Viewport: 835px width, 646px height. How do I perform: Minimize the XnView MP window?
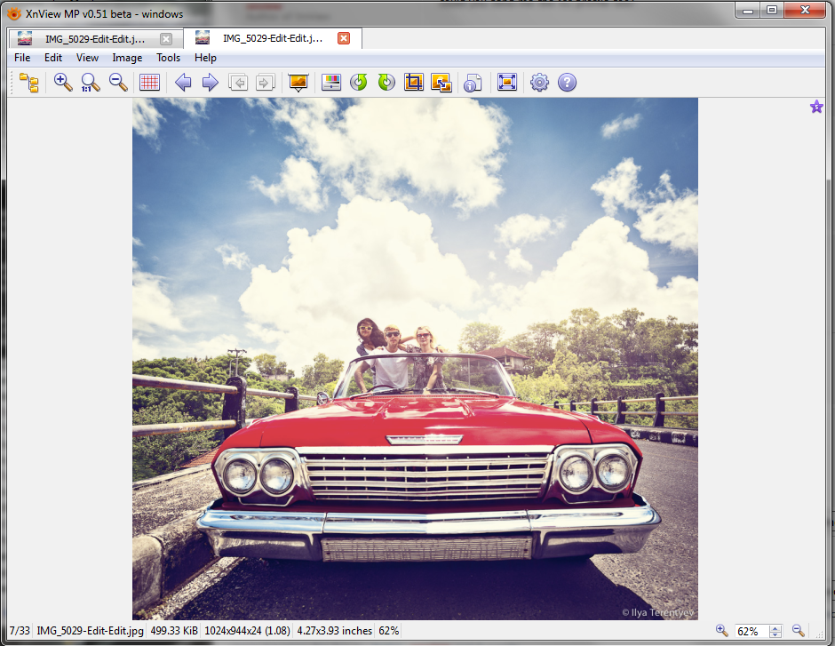point(748,10)
